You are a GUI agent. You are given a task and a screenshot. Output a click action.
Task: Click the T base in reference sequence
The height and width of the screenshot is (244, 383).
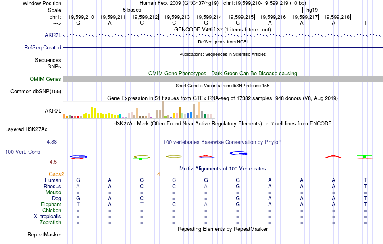pos(365,23)
